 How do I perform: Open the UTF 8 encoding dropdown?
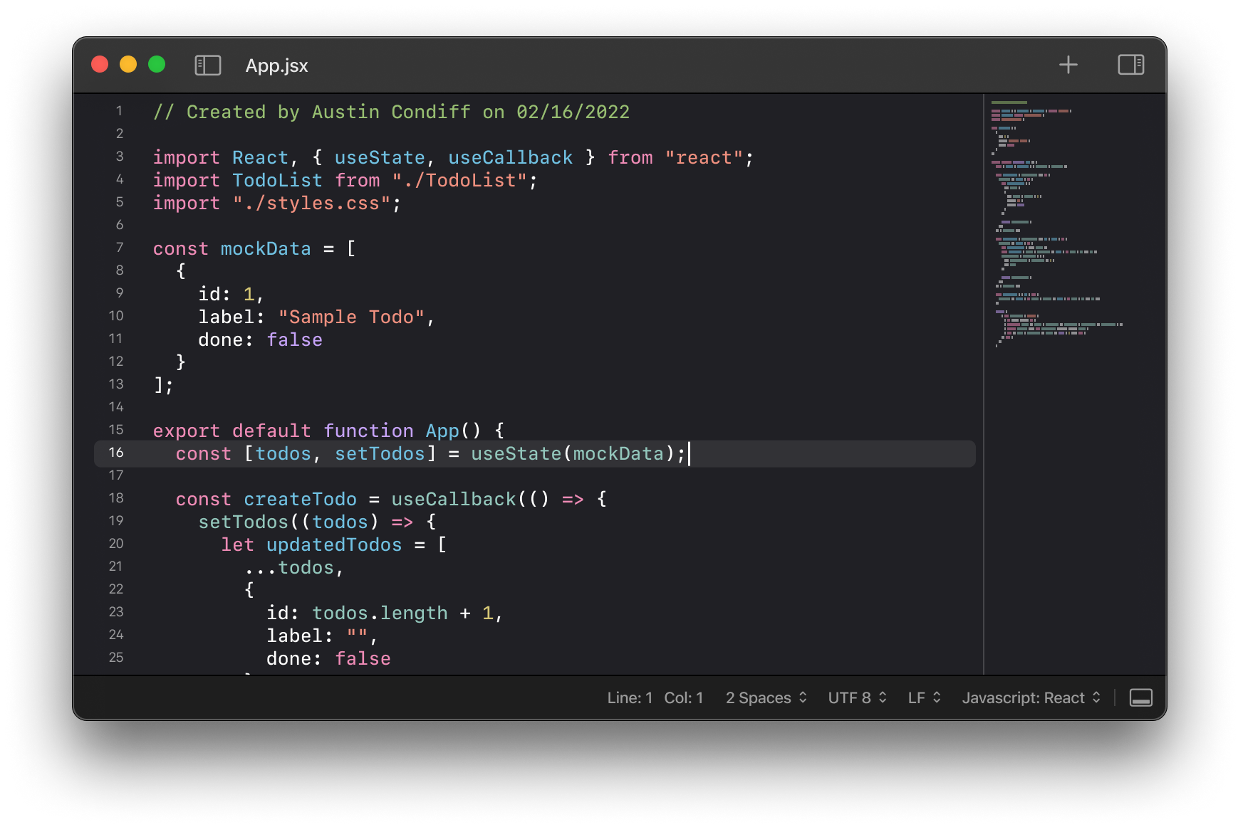(x=857, y=697)
